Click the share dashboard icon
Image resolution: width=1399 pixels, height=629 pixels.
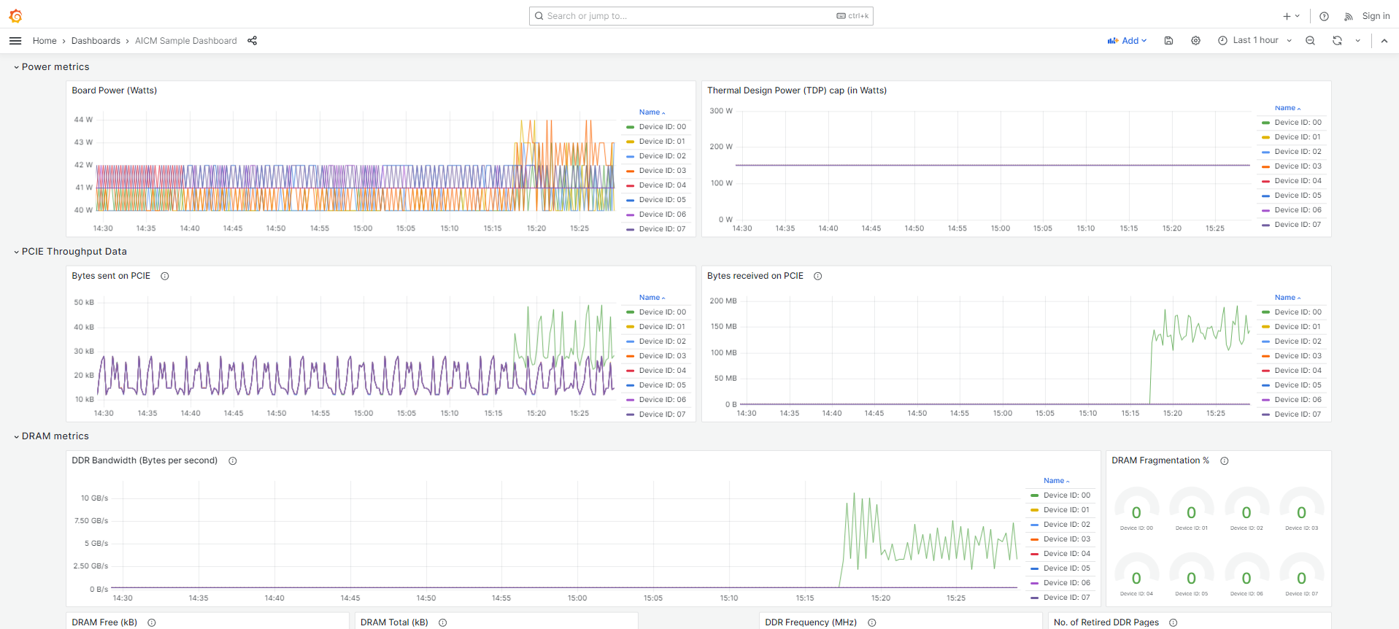[x=252, y=41]
